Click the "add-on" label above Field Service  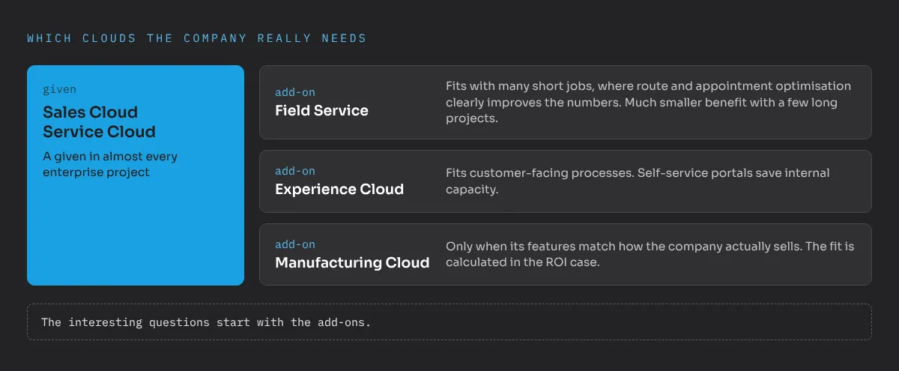click(x=295, y=93)
